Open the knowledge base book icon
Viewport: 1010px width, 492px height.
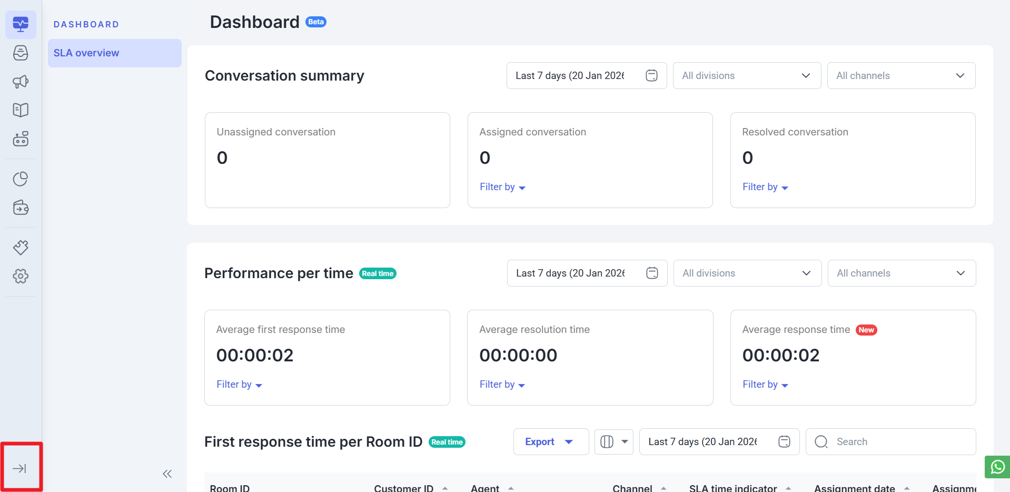coord(21,110)
